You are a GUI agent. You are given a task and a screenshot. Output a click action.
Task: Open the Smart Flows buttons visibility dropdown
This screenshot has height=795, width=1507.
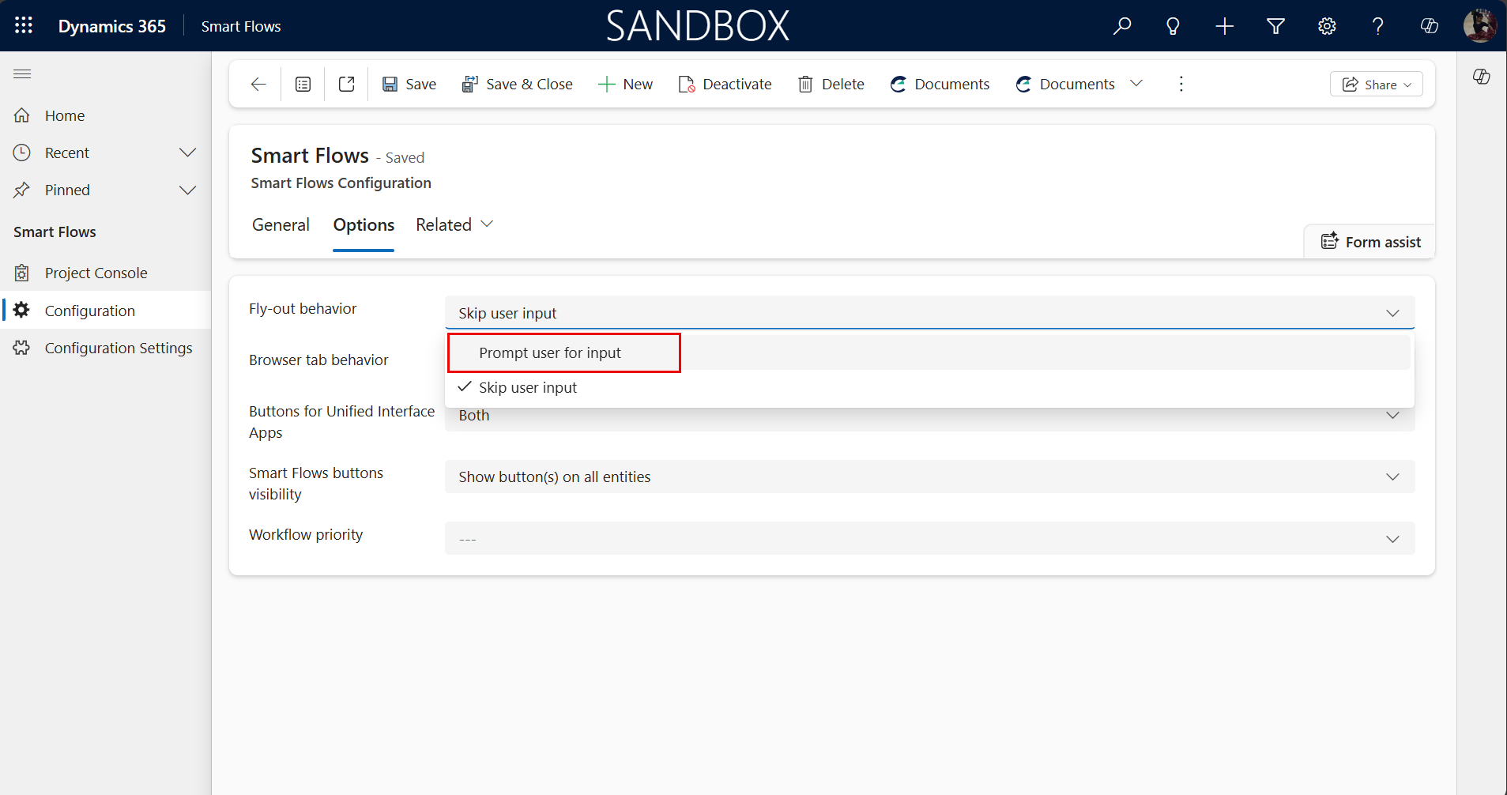click(x=929, y=477)
